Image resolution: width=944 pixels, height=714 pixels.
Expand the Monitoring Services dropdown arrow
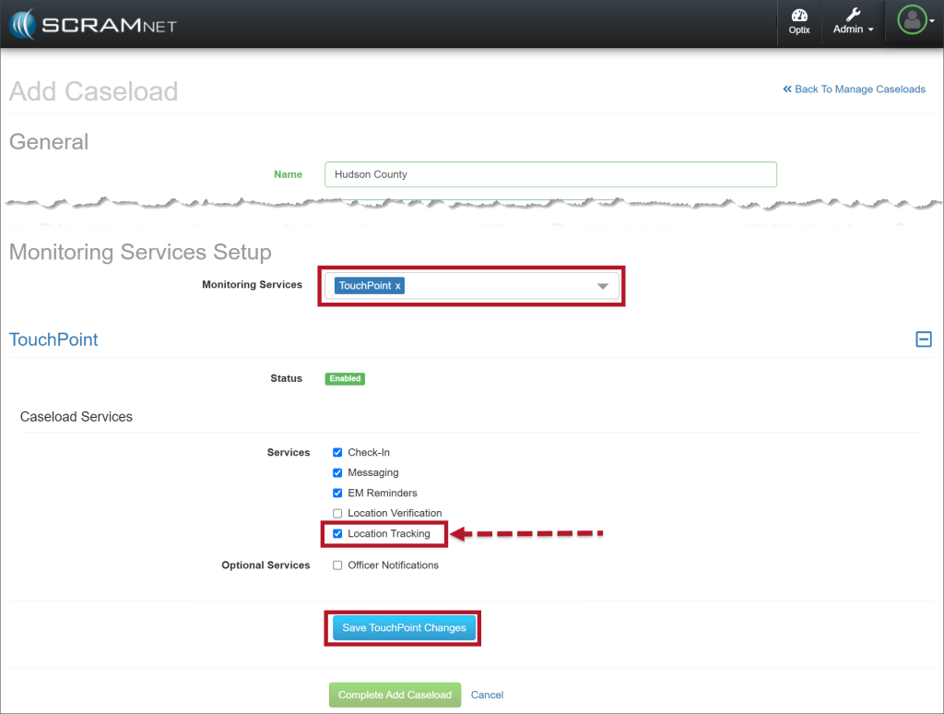(x=603, y=286)
